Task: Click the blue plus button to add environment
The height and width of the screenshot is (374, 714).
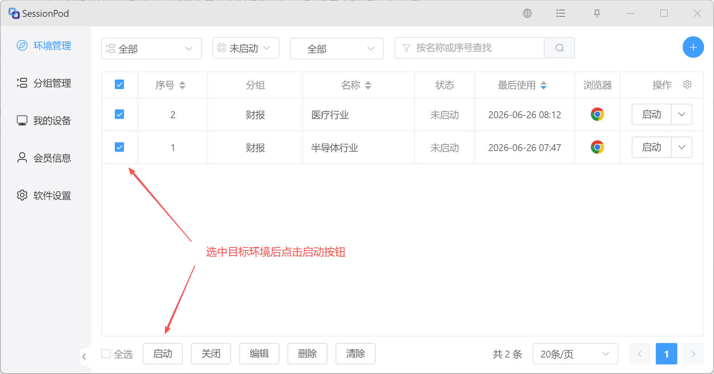Action: [693, 47]
